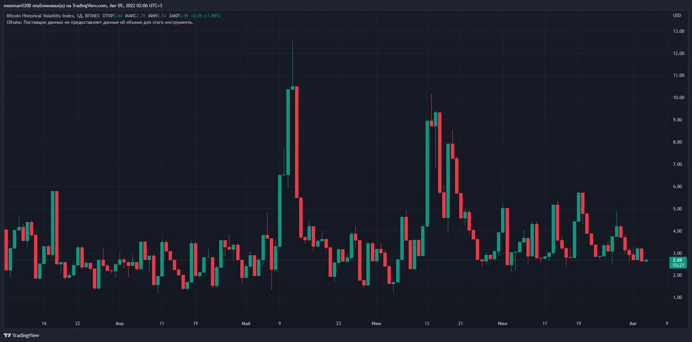Click the Апр date label on time axis
The image size is (692, 342).
tap(120, 324)
